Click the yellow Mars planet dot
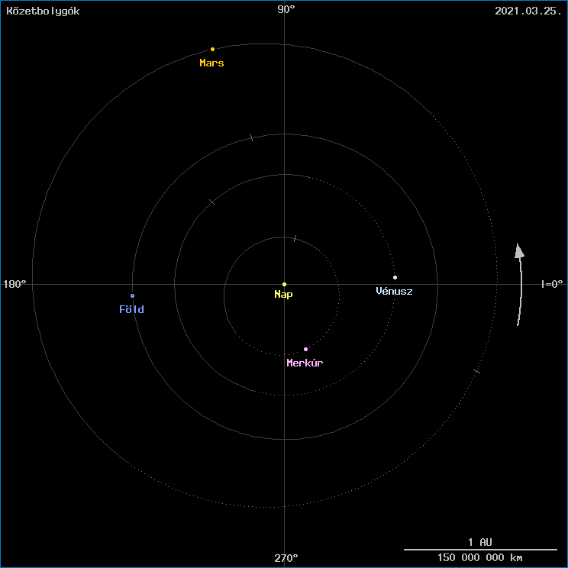This screenshot has width=568, height=568. [x=213, y=50]
